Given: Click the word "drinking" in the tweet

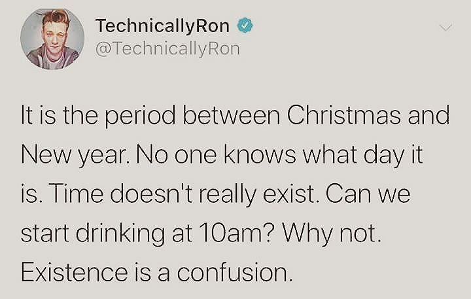Looking at the screenshot, I should (x=120, y=234).
